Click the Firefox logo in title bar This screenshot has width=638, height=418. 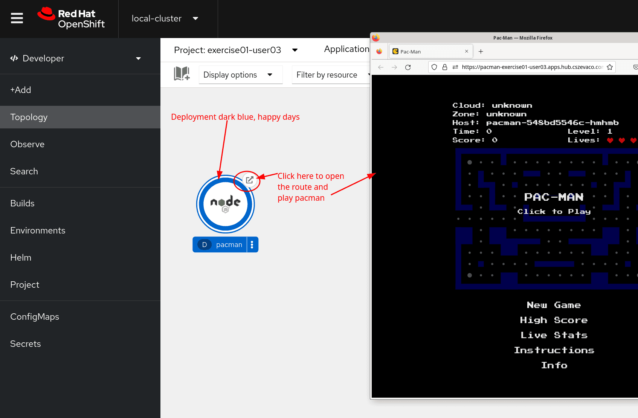(376, 38)
